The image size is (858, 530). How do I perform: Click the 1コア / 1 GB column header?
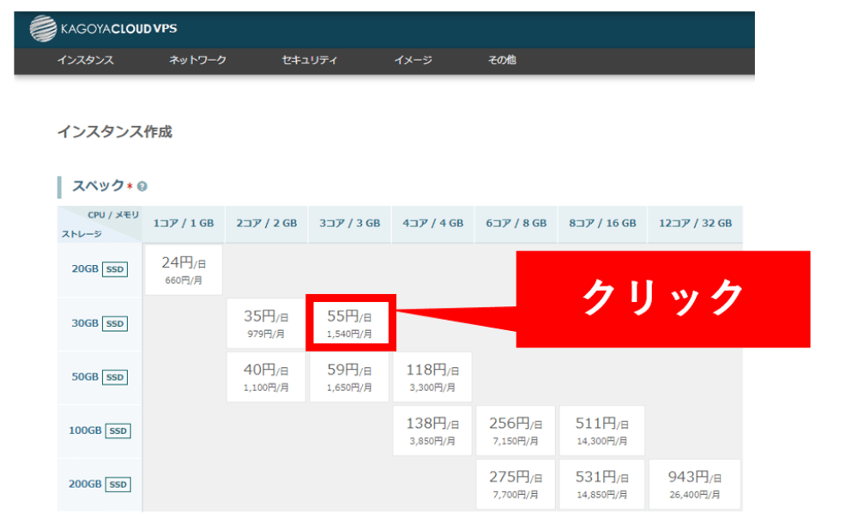(x=184, y=224)
